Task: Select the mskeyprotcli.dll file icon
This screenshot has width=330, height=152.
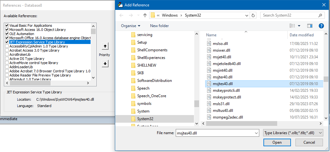Action: [x=209, y=90]
